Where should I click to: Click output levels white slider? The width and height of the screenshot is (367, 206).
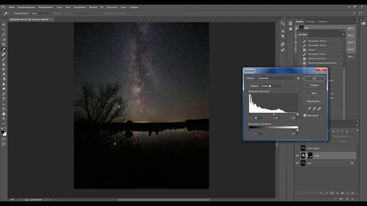pos(298,130)
